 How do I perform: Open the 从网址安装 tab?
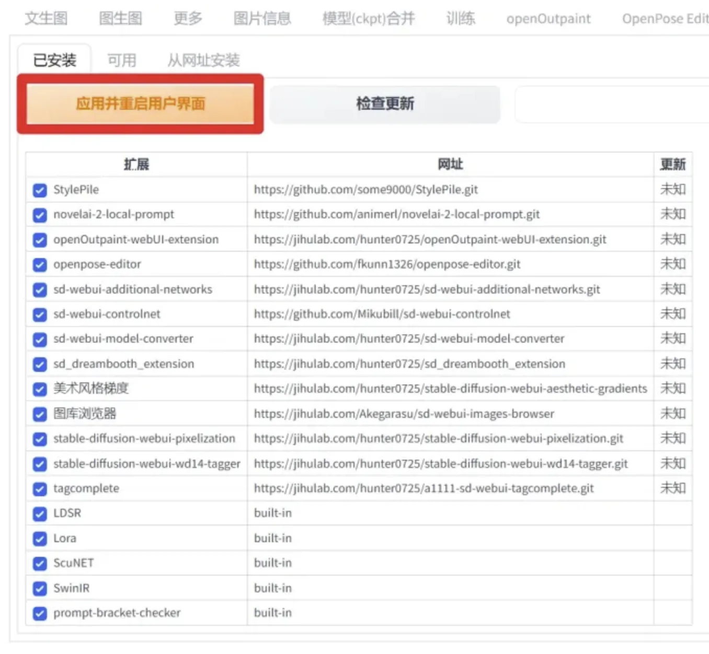click(x=203, y=61)
